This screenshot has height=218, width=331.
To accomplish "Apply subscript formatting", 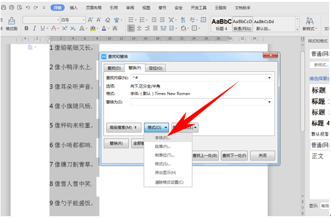I will point(73,28).
